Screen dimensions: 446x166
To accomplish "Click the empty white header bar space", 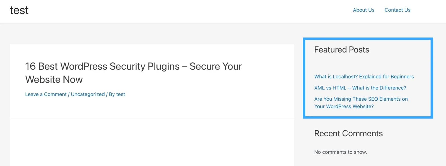I will click(188, 11).
